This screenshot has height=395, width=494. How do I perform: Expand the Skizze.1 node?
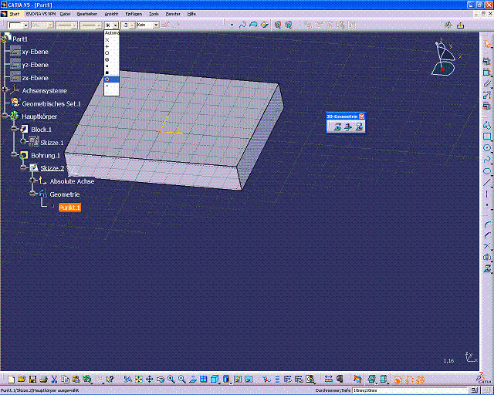click(x=23, y=141)
